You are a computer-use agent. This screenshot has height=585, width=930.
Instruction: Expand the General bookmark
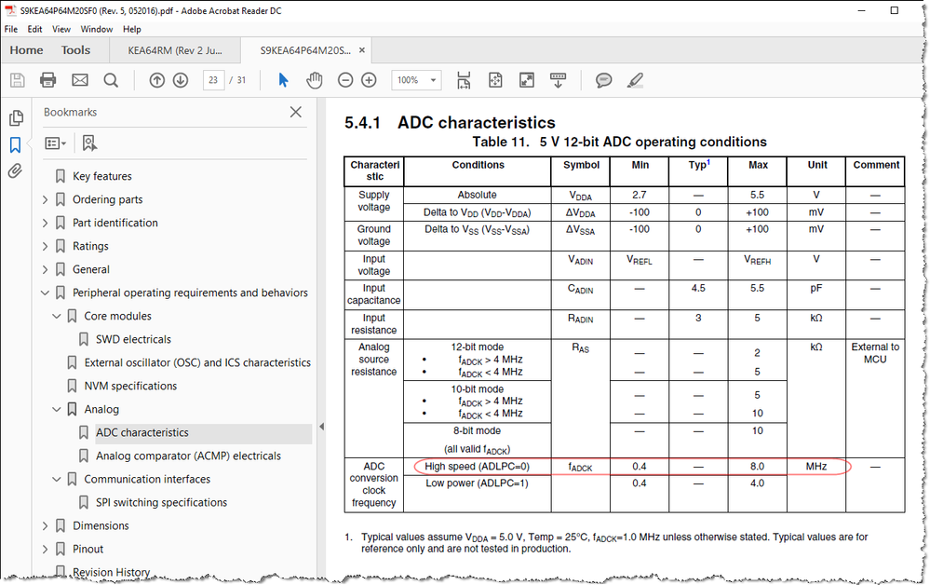[45, 269]
